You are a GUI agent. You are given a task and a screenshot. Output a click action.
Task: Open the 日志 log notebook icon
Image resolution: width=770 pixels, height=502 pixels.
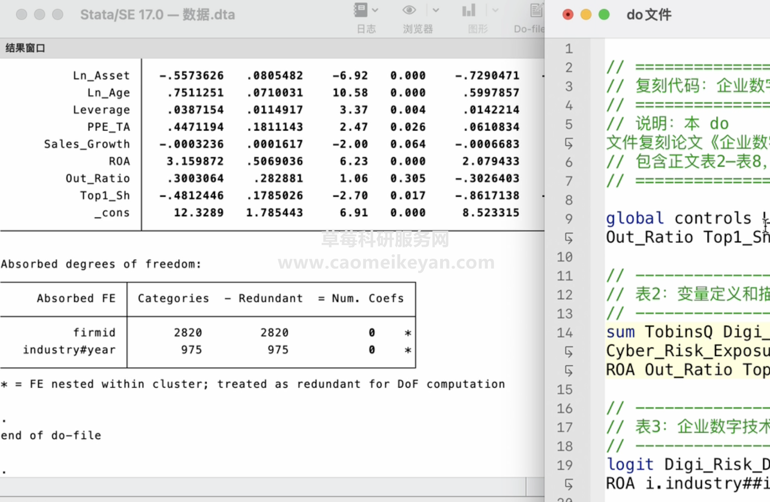click(360, 10)
